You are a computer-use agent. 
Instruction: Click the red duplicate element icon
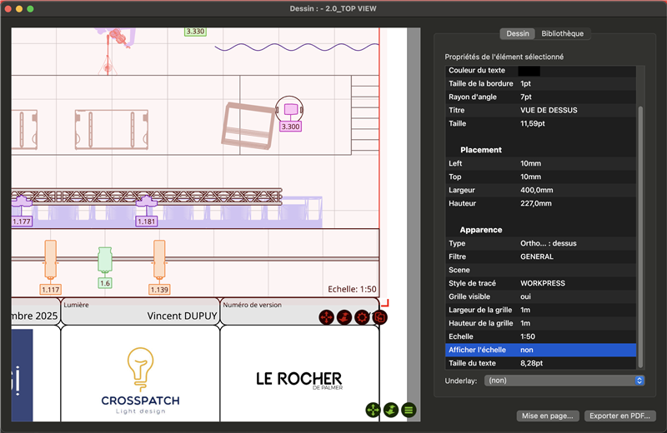pyautogui.click(x=379, y=317)
